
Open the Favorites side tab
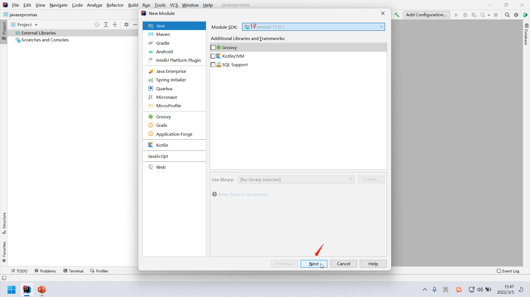pyautogui.click(x=4, y=252)
